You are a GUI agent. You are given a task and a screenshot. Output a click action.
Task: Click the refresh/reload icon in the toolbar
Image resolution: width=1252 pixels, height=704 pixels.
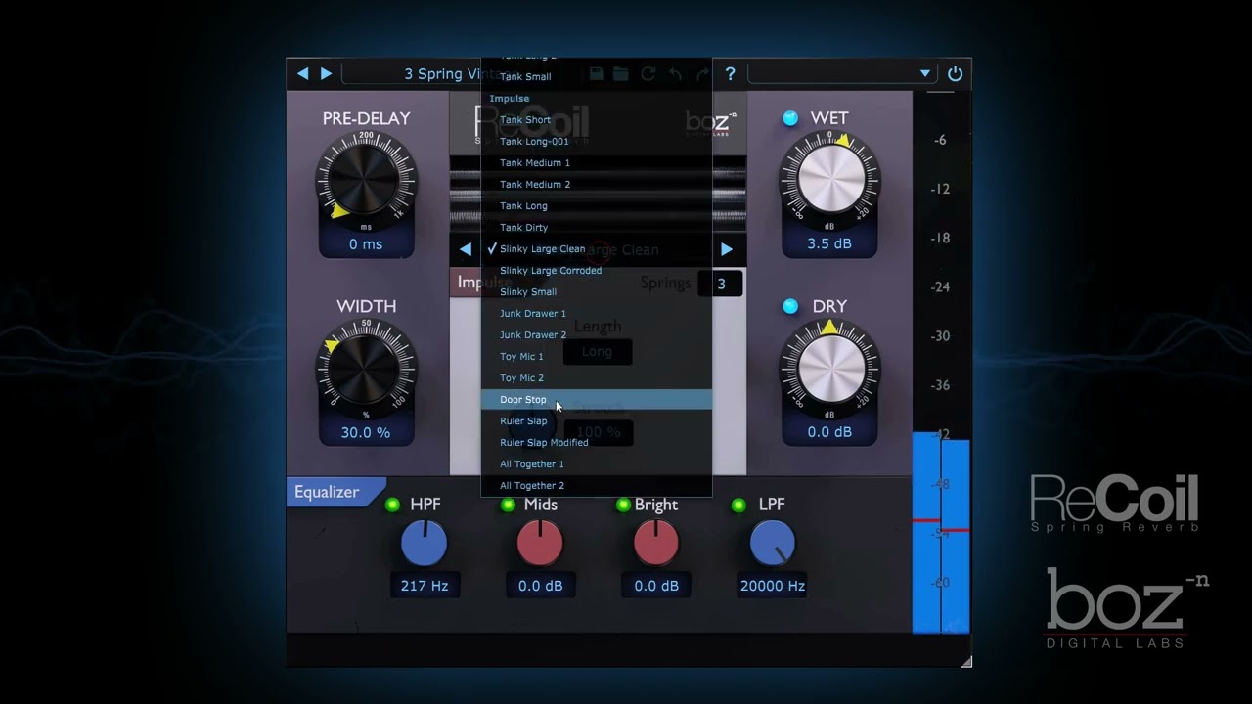click(648, 73)
